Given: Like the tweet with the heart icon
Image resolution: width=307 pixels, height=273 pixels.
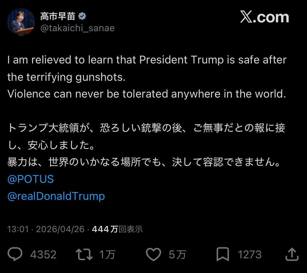Looking at the screenshot, I should (x=153, y=254).
